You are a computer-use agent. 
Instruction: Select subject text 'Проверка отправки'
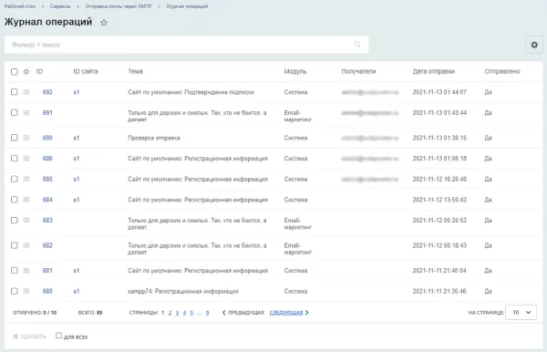(154, 138)
